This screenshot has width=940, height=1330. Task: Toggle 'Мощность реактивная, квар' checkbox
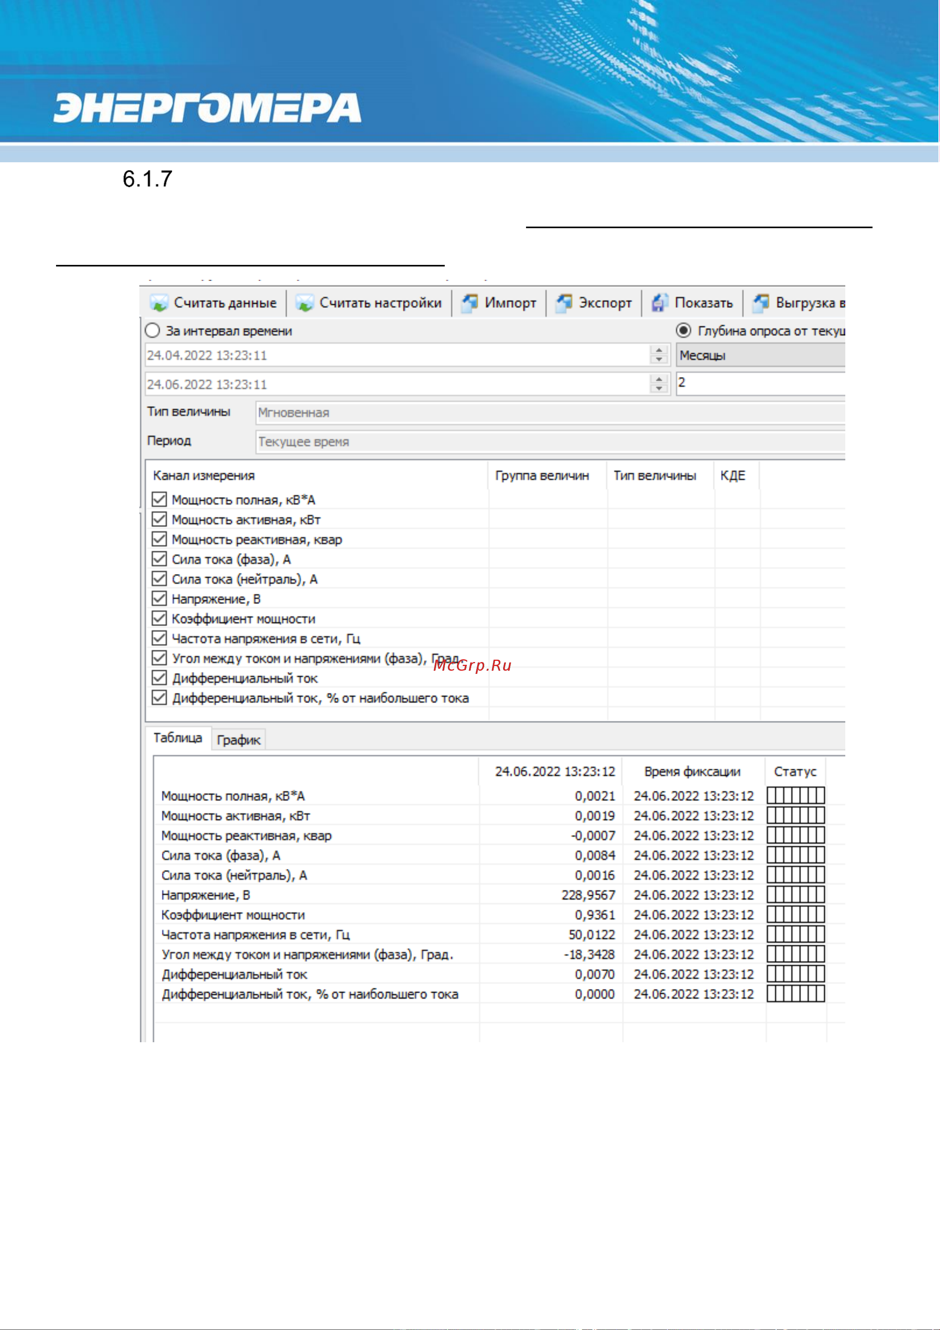(x=159, y=539)
